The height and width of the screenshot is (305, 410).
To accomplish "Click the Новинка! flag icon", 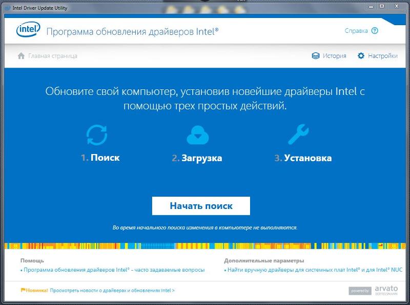I will (x=23, y=290).
